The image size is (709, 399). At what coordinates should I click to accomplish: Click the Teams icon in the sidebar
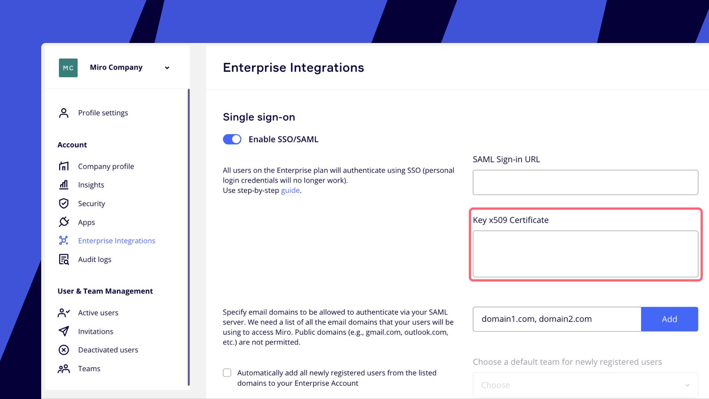[x=64, y=368]
